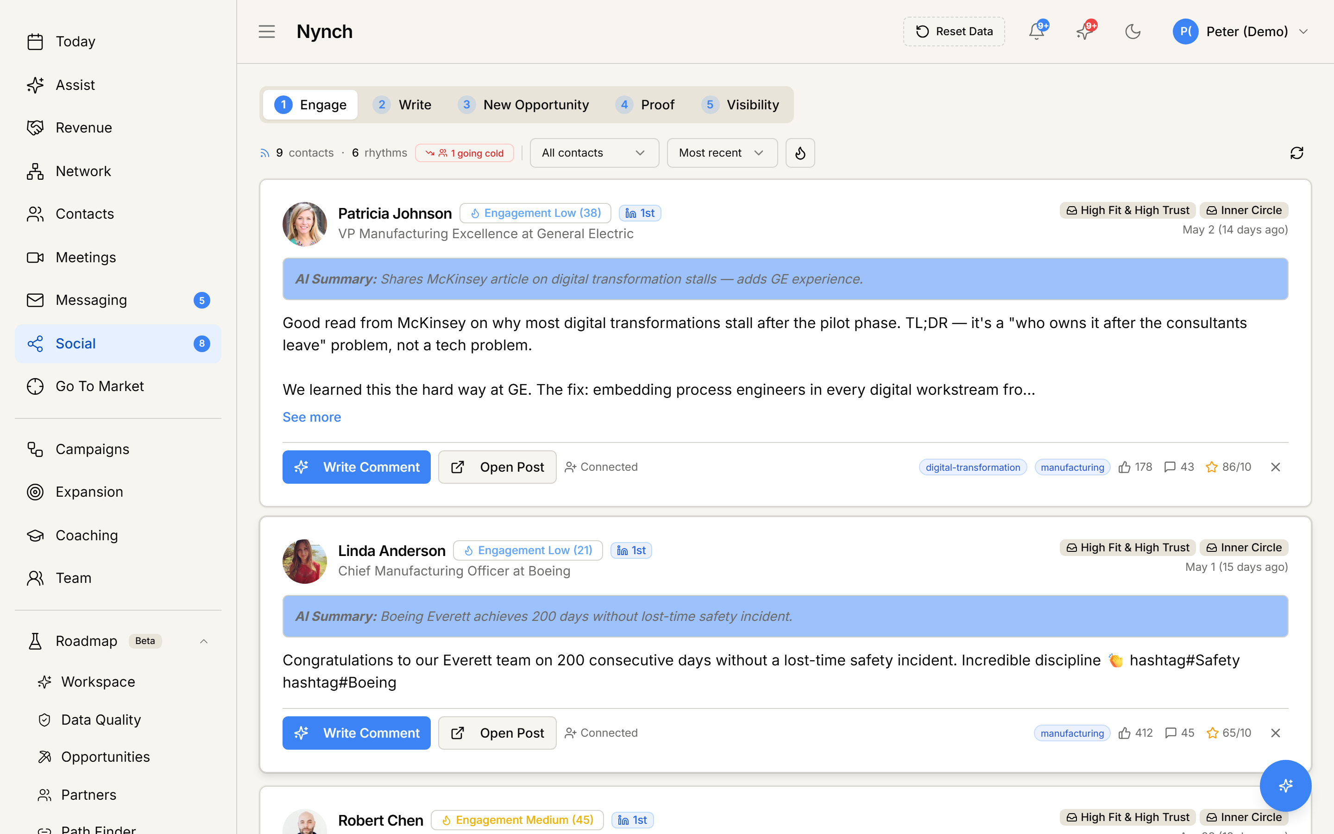Open Assist from the sidebar

point(117,85)
